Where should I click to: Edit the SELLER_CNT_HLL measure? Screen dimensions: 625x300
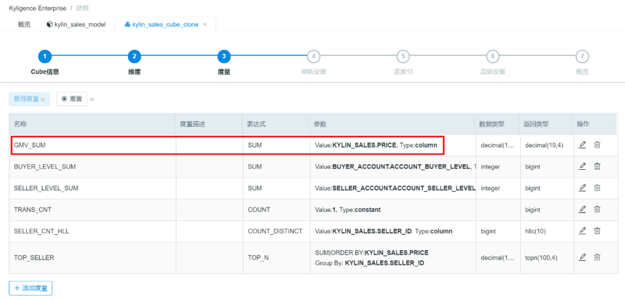point(582,231)
